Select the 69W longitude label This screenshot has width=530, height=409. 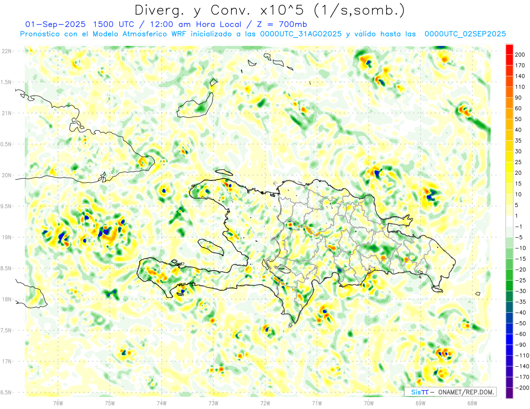[420, 403]
